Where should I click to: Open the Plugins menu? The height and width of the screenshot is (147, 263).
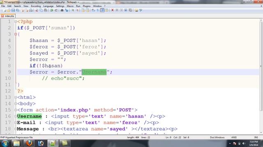click(87, 6)
